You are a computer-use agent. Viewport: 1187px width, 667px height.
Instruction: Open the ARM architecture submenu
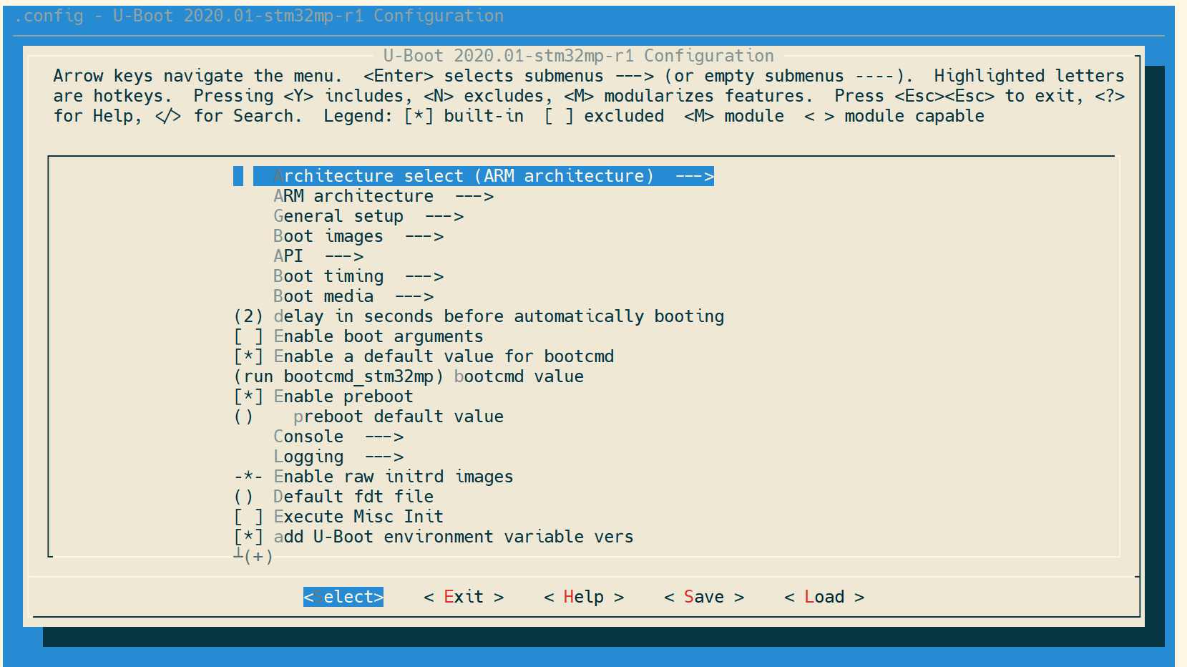coord(383,196)
